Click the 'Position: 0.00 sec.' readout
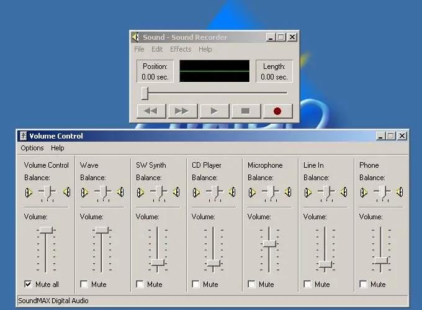 point(155,71)
